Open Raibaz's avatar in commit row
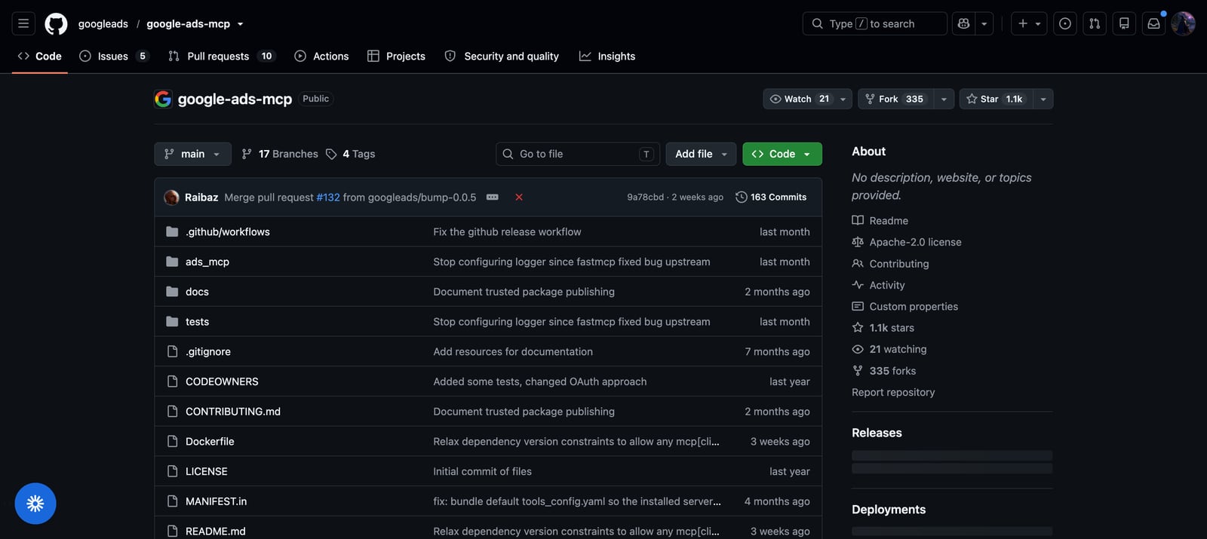Screen dimensions: 1207x539 pos(171,197)
